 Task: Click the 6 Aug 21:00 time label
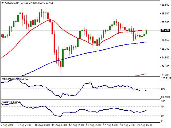tap(24, 125)
